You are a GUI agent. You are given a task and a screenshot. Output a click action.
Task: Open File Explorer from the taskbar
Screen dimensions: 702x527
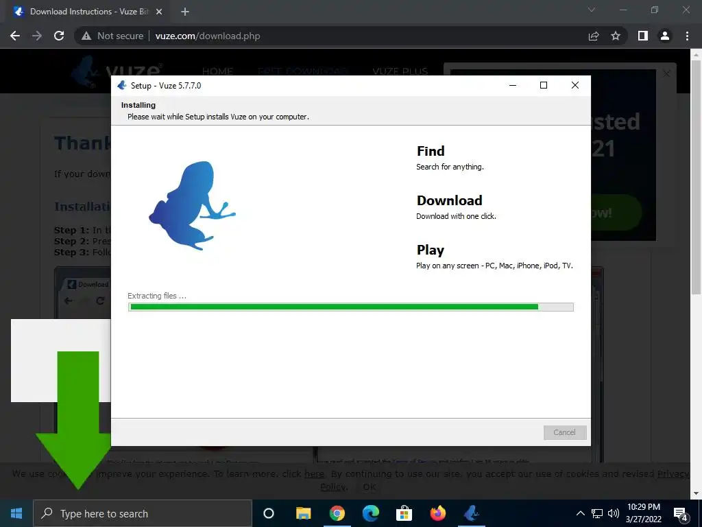(x=303, y=513)
